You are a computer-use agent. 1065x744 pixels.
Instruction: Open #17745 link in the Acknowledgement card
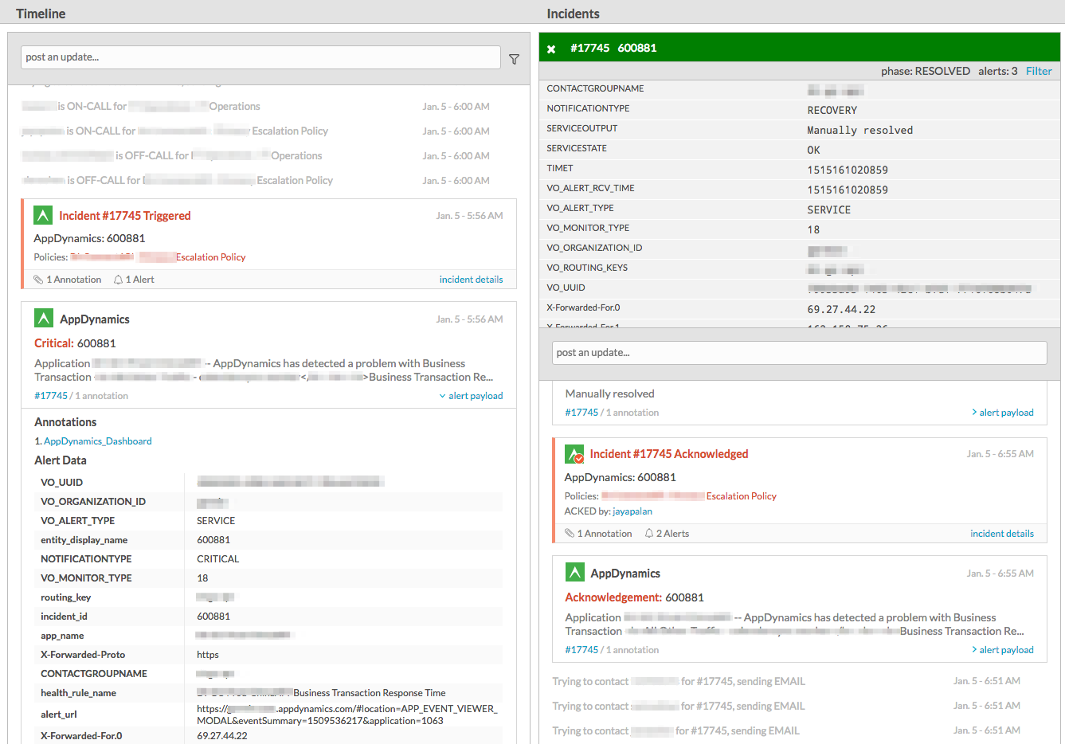click(x=581, y=650)
